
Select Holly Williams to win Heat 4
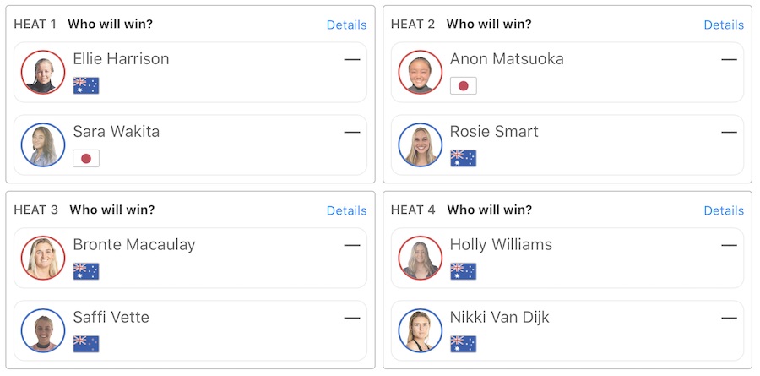tap(567, 258)
